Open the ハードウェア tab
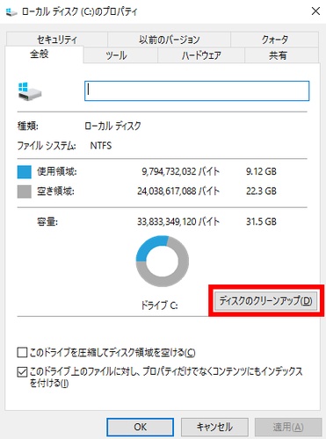Image resolution: width=326 pixels, height=439 pixels. pyautogui.click(x=201, y=55)
